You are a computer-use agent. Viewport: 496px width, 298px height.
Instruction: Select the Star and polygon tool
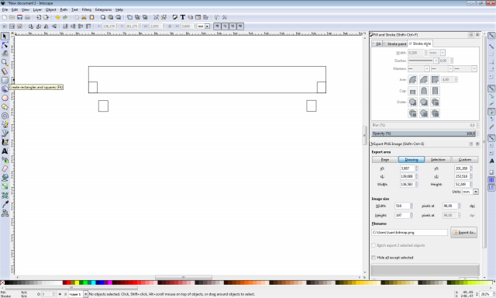[5, 107]
